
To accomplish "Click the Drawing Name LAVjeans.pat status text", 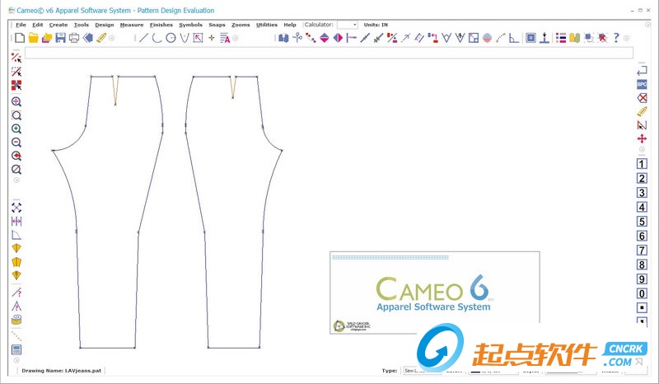I will [61, 371].
